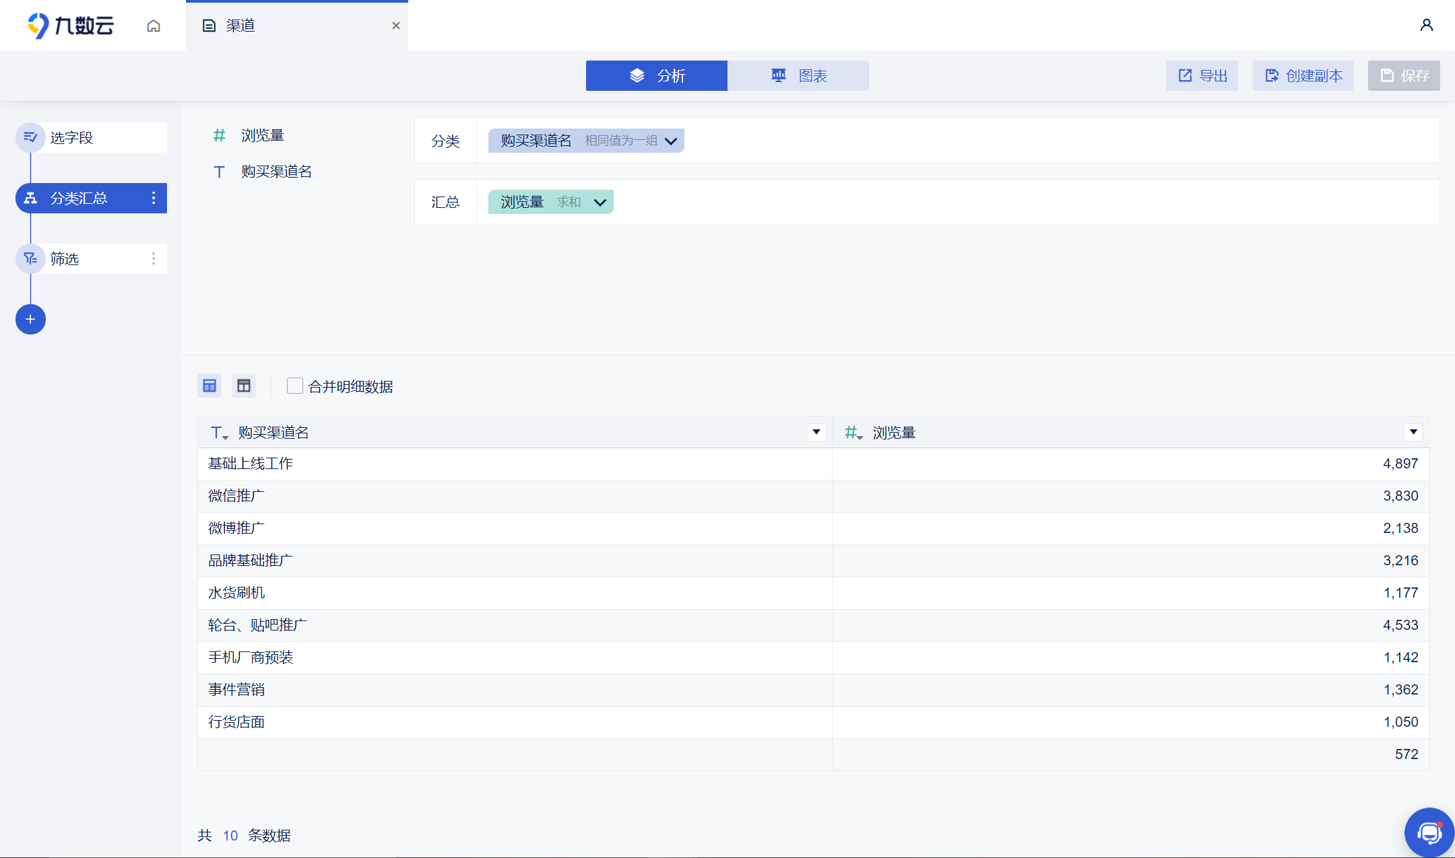Select the 分析 tab
Image resolution: width=1455 pixels, height=858 pixels.
pos(657,75)
